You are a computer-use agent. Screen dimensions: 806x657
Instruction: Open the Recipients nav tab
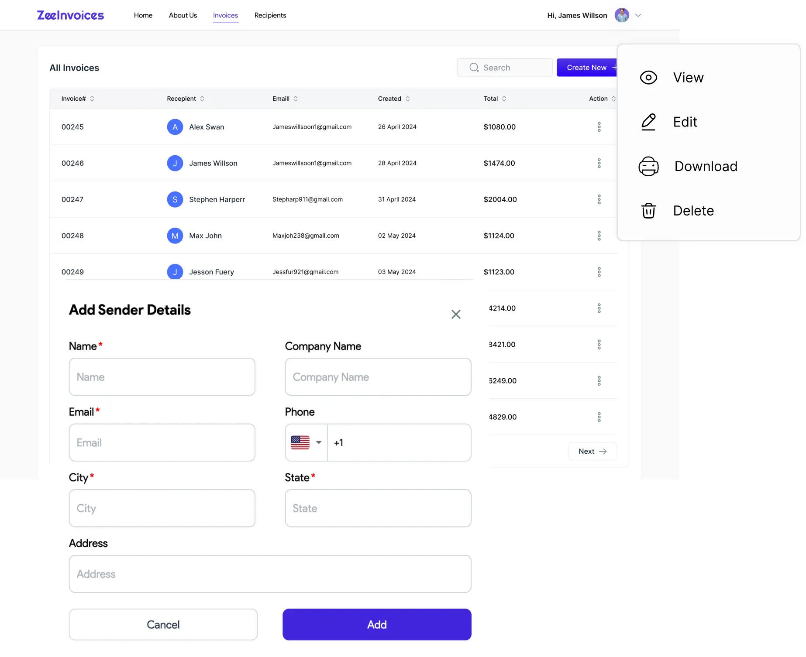tap(270, 15)
